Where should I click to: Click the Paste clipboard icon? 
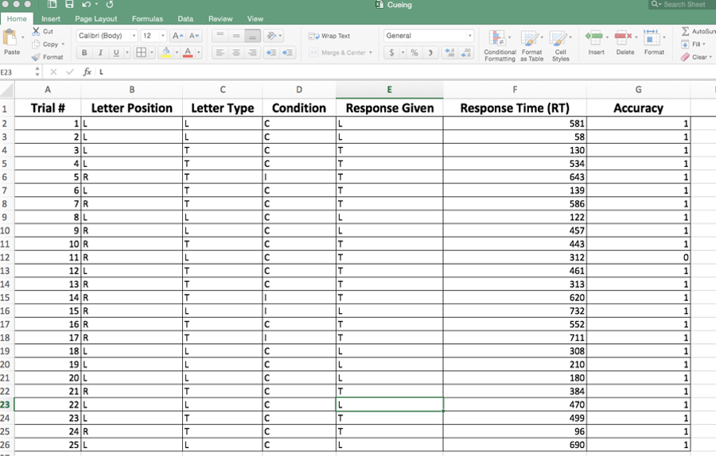click(10, 37)
